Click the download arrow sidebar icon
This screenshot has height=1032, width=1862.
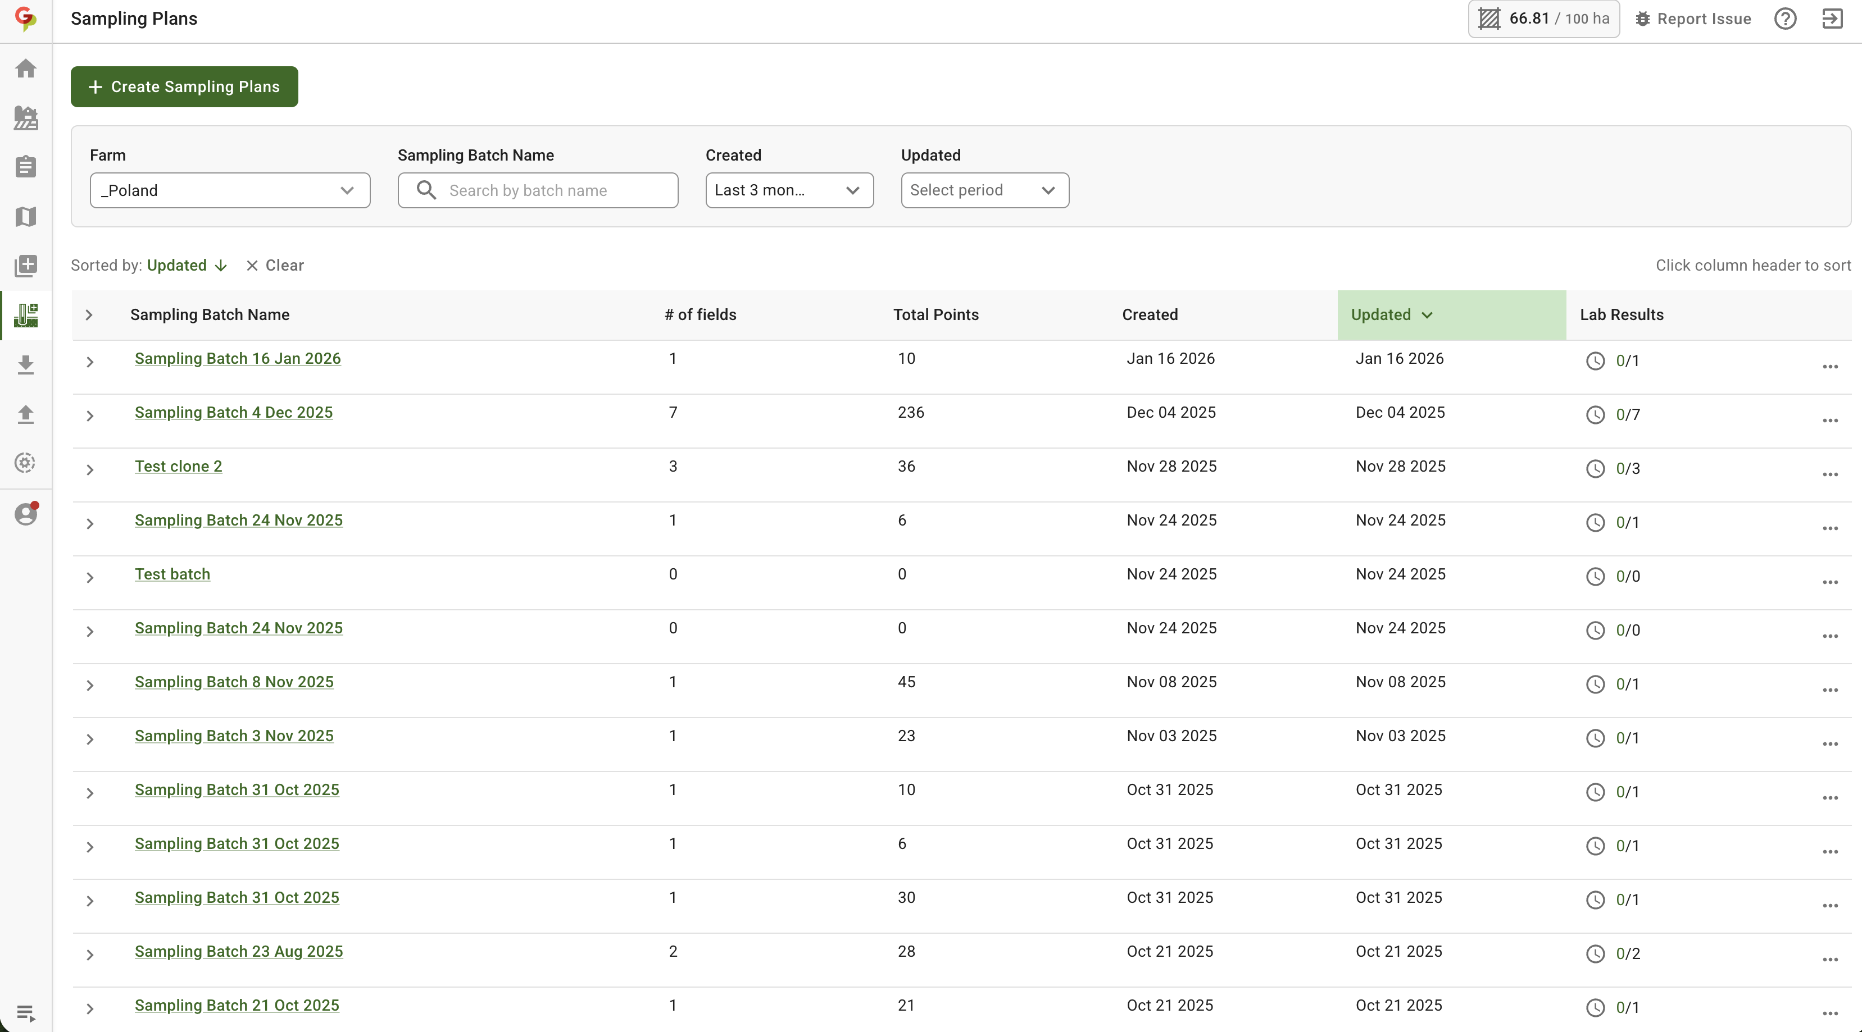26,365
